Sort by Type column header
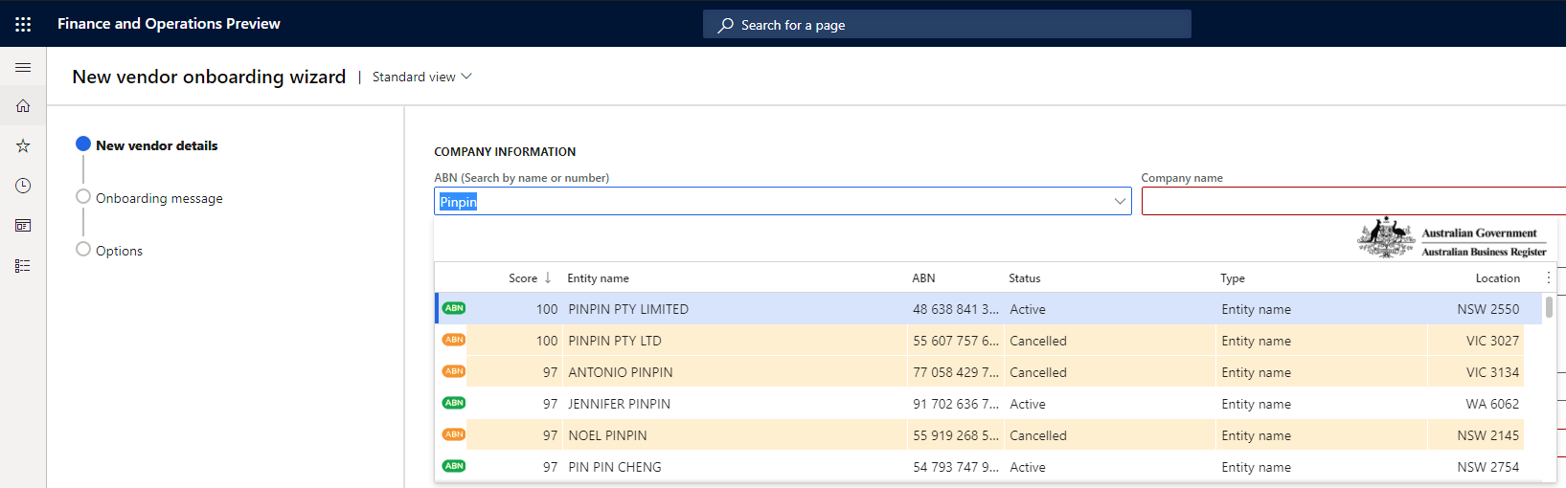The image size is (1566, 488). (1233, 278)
